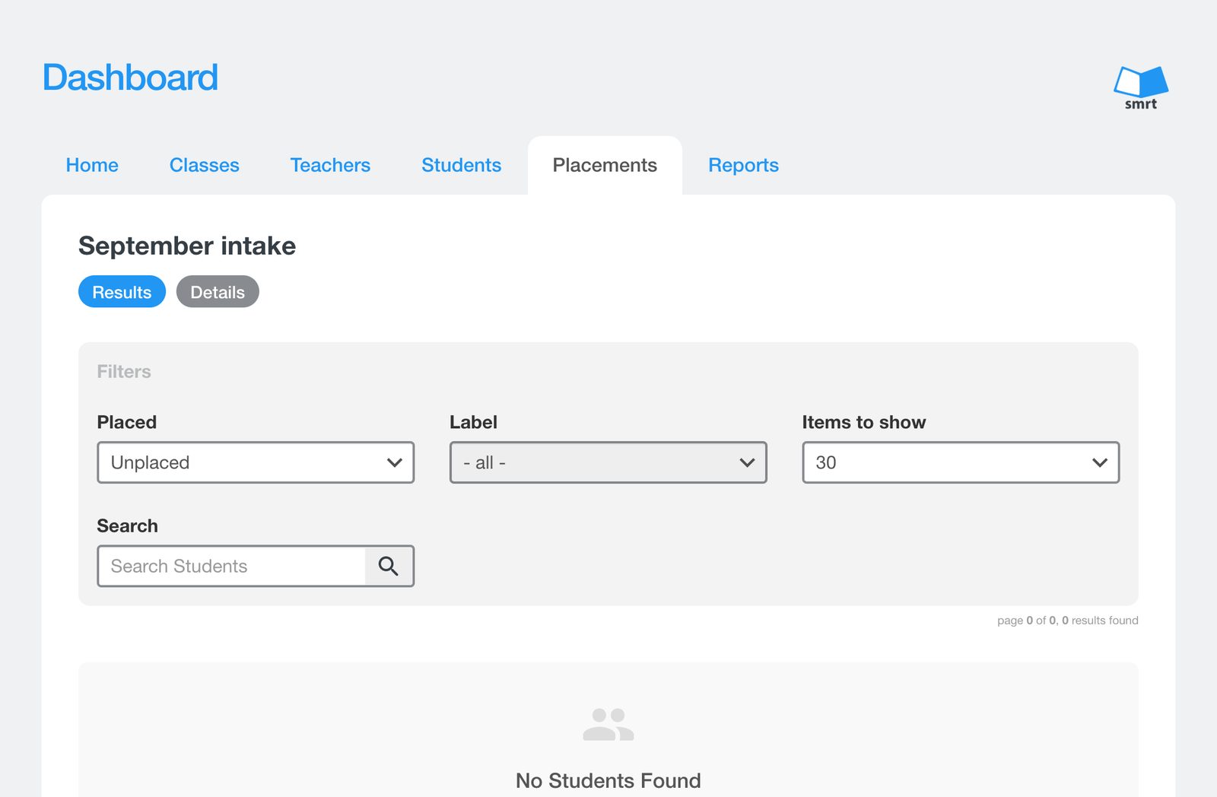Go to the Home tab
Viewport: 1217px width, 797px height.
pos(92,165)
